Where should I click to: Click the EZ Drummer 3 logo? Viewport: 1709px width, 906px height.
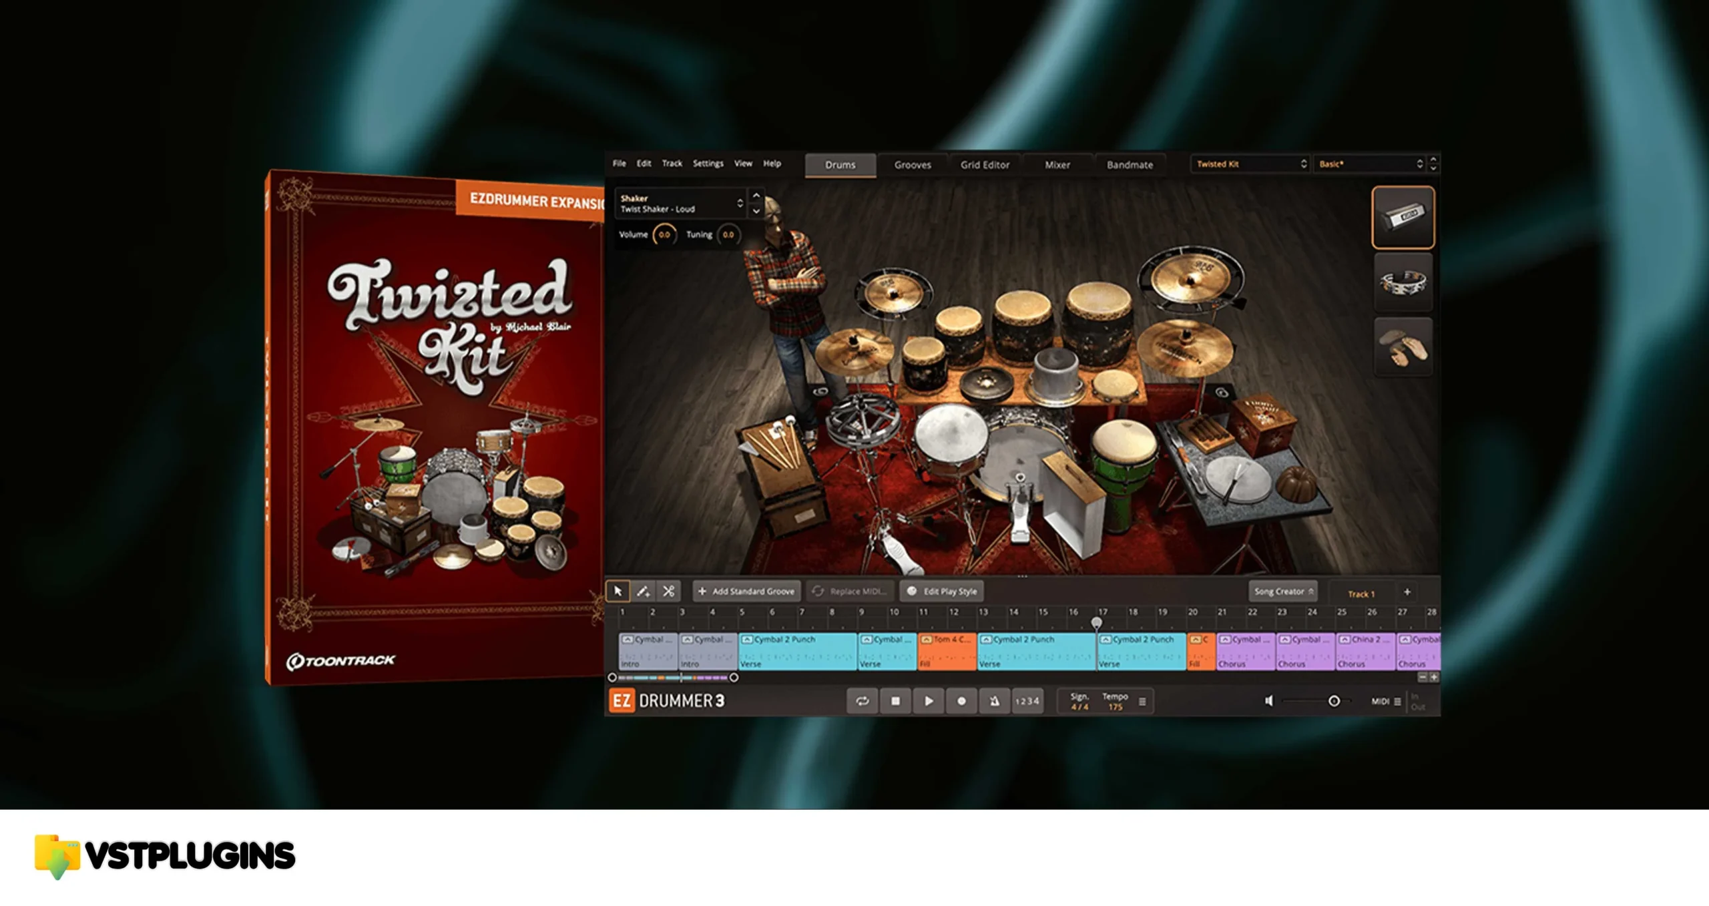coord(666,700)
